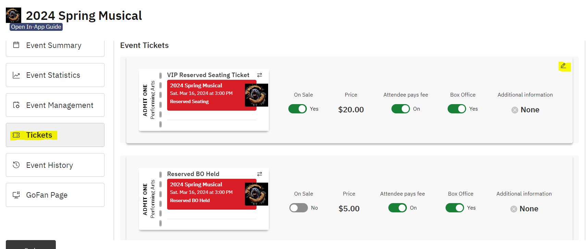Click the 2024 Spring Musical event logo
Viewport: 587px width, 249px height.
[13, 15]
